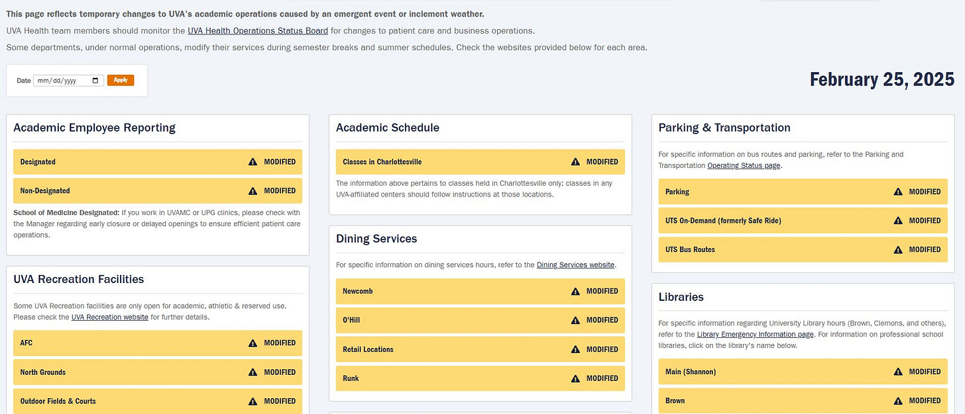The height and width of the screenshot is (414, 965).
Task: Click the Libraries heading
Action: [x=681, y=297]
